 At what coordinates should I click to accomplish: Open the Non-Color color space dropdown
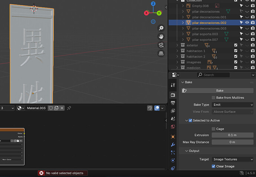click(x=12, y=160)
